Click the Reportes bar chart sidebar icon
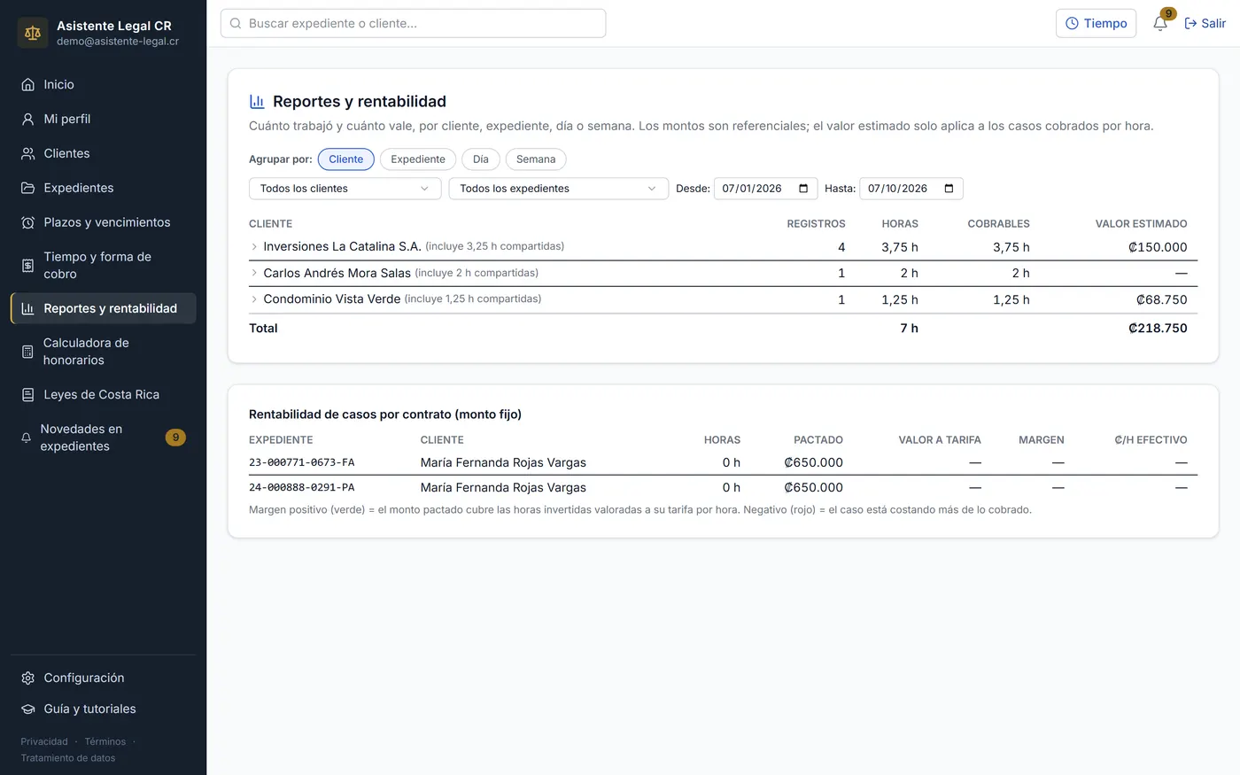 pos(27,309)
